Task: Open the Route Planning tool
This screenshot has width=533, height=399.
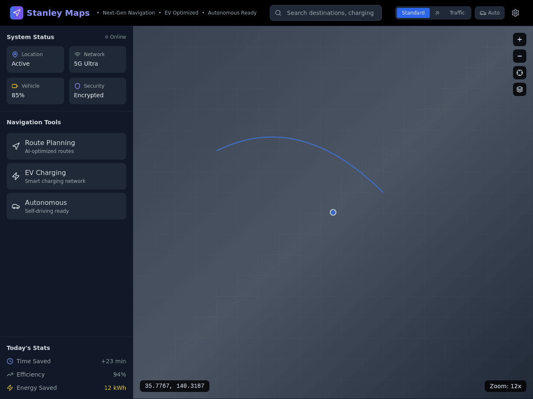Action: click(x=66, y=146)
